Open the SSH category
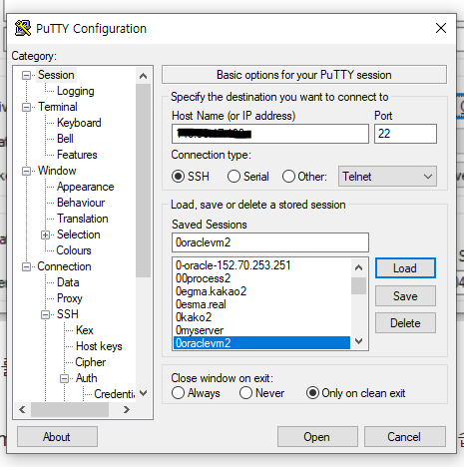Viewport: 464px width, 467px height. coord(68,314)
